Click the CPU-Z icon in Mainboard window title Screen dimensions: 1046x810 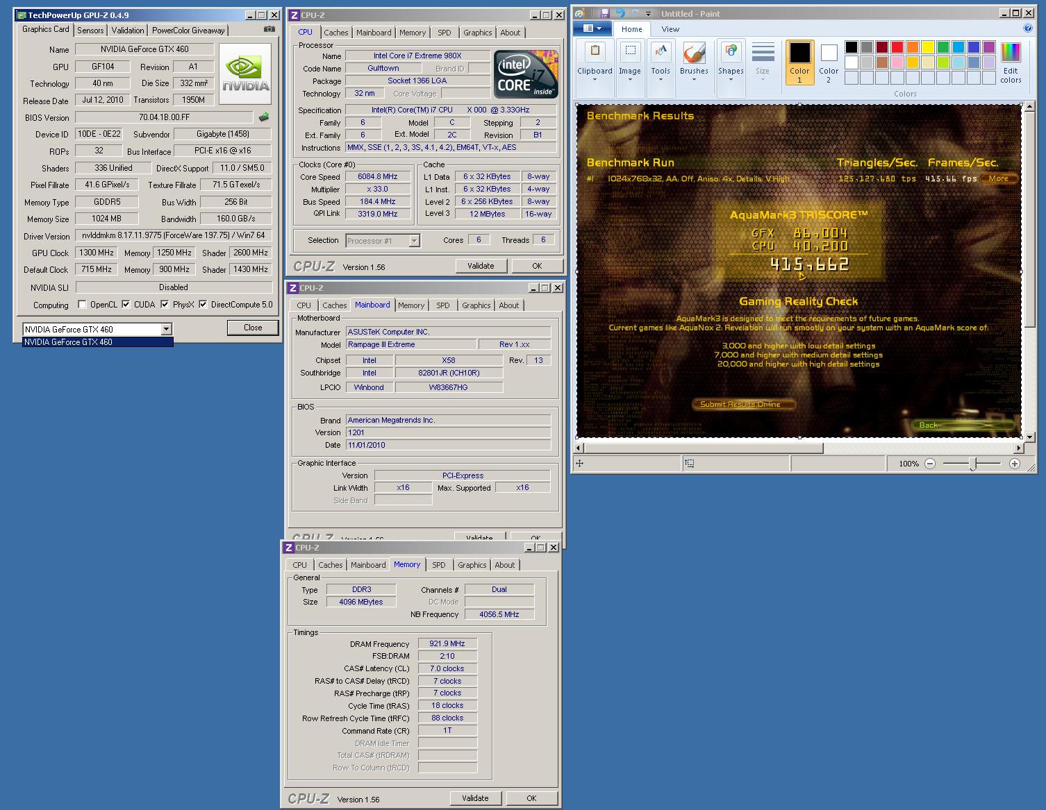tap(293, 288)
